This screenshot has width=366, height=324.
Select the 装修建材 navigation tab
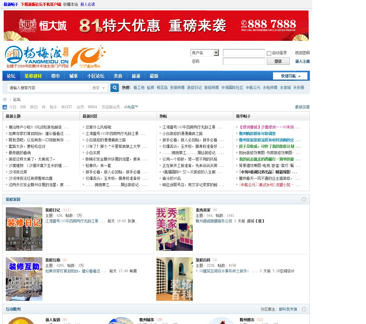pyautogui.click(x=33, y=76)
